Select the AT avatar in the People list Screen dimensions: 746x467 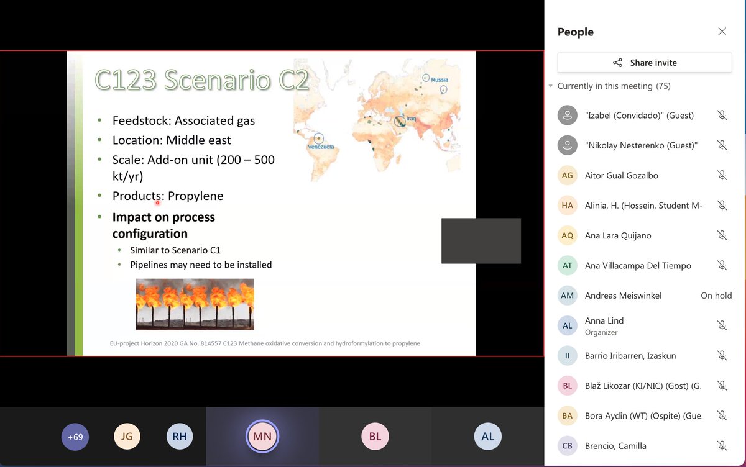[x=568, y=266]
